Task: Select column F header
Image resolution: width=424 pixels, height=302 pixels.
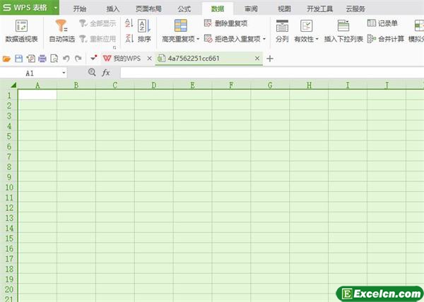Action: point(231,85)
